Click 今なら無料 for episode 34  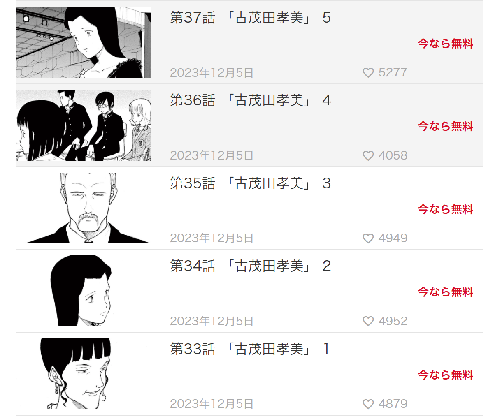[x=446, y=292]
